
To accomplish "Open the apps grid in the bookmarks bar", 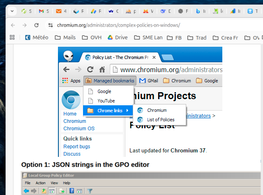I will (x=12, y=38).
